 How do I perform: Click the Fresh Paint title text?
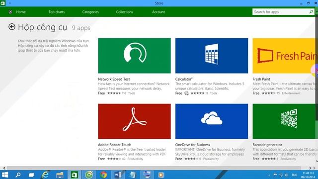[x=261, y=79]
